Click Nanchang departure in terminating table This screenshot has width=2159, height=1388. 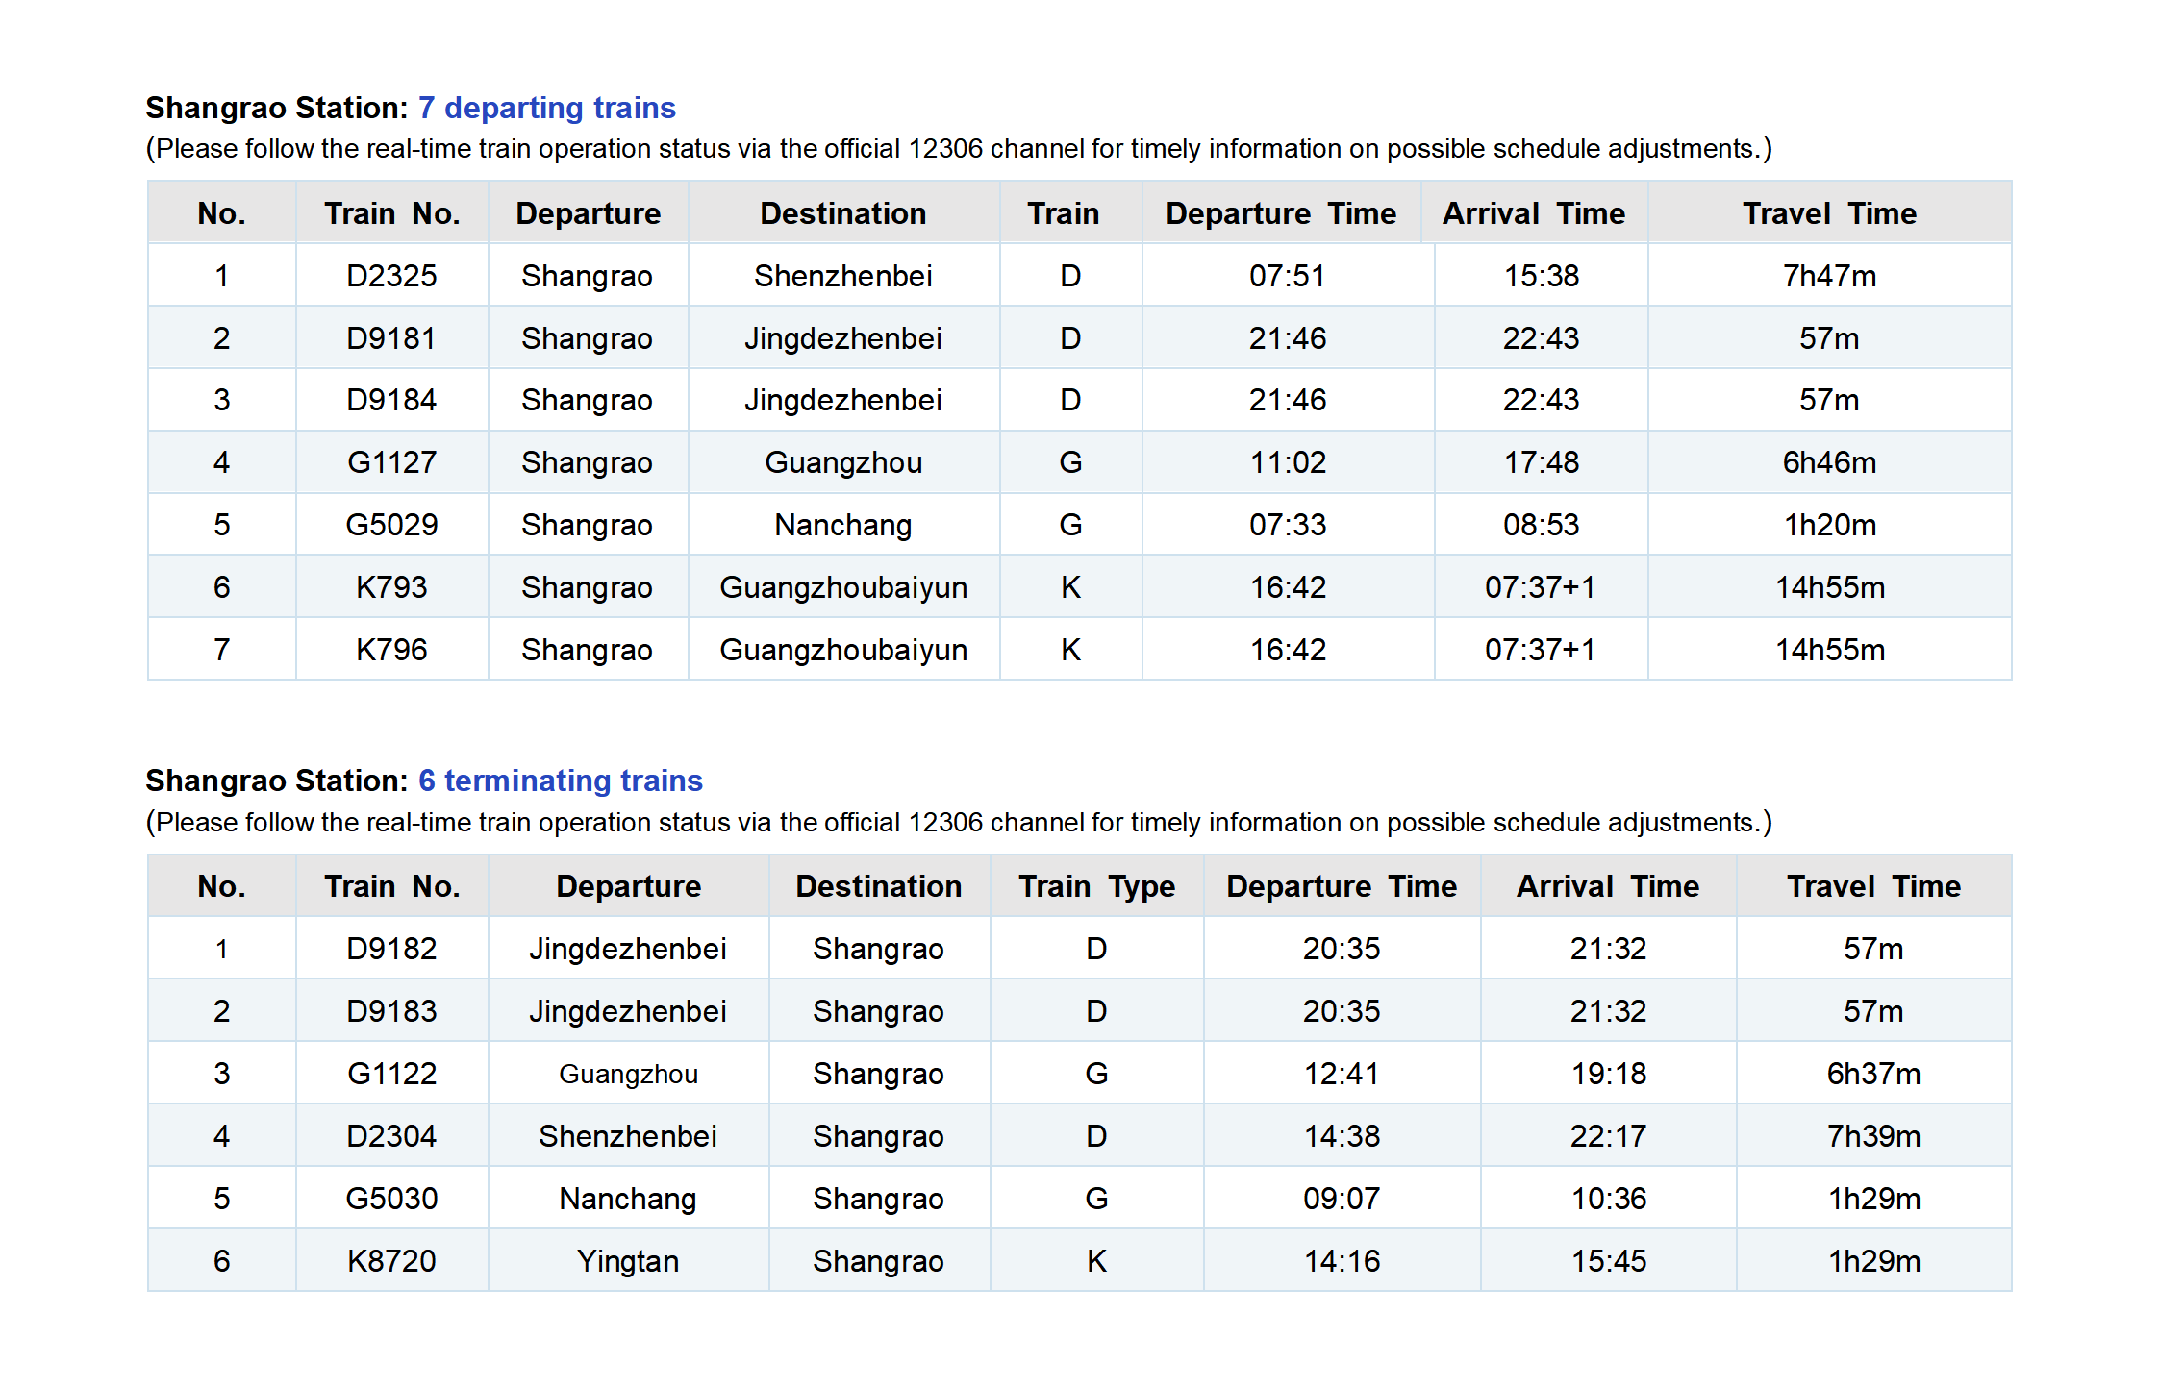[628, 1199]
